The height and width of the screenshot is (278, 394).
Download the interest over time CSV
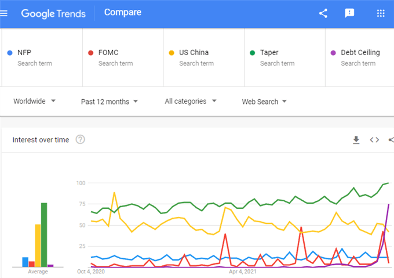coord(356,140)
